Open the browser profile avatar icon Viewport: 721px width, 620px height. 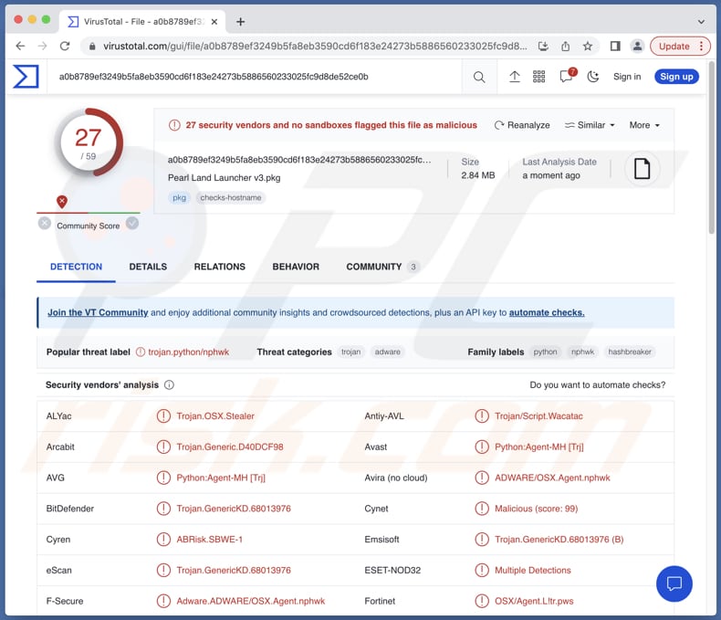(637, 46)
